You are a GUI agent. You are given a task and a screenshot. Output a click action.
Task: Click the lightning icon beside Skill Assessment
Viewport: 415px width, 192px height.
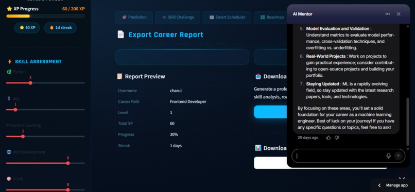(10, 62)
